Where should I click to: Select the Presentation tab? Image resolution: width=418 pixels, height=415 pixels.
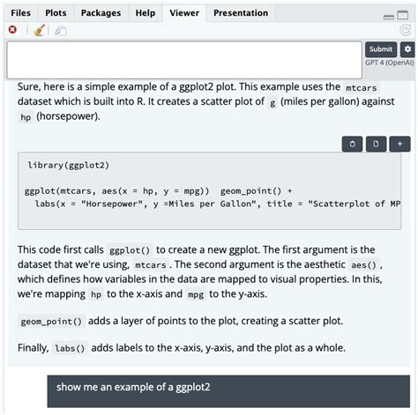click(x=241, y=13)
